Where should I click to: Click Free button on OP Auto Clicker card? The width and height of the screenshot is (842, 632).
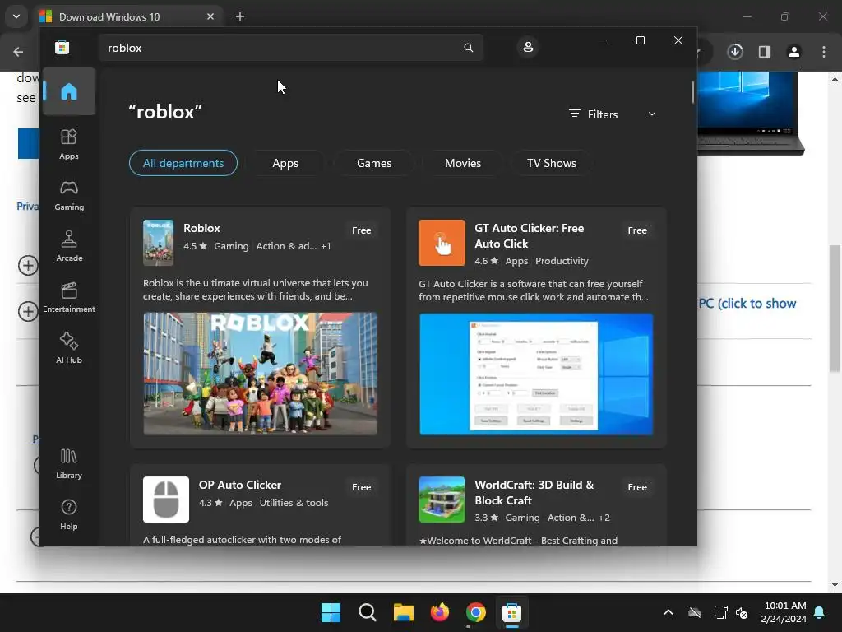(x=362, y=487)
